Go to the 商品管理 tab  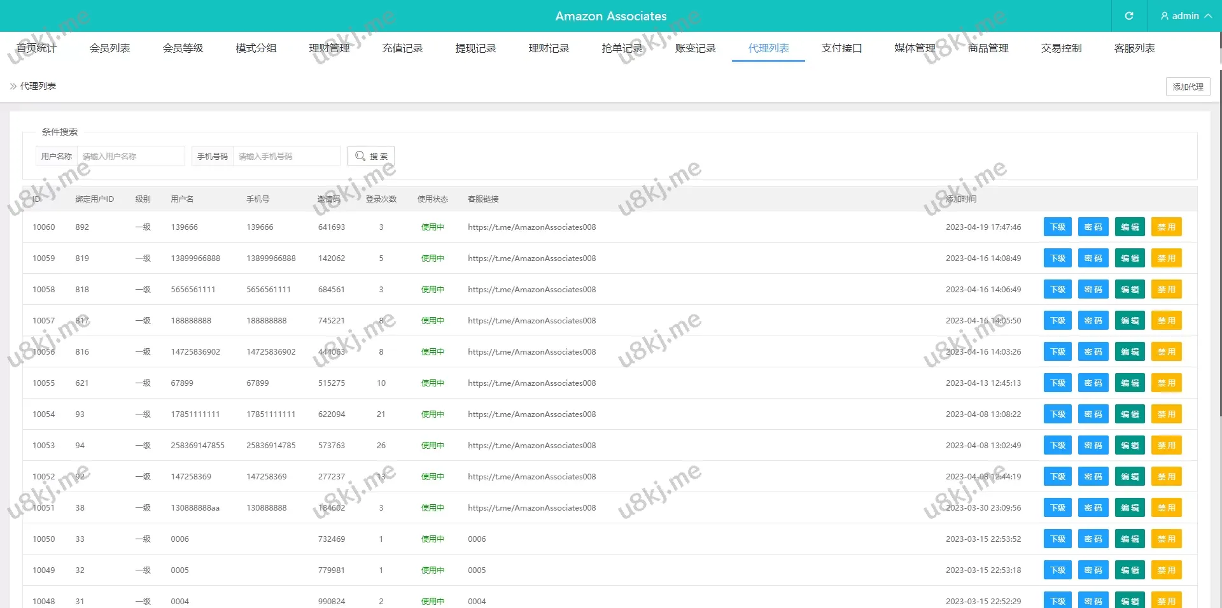coord(988,48)
